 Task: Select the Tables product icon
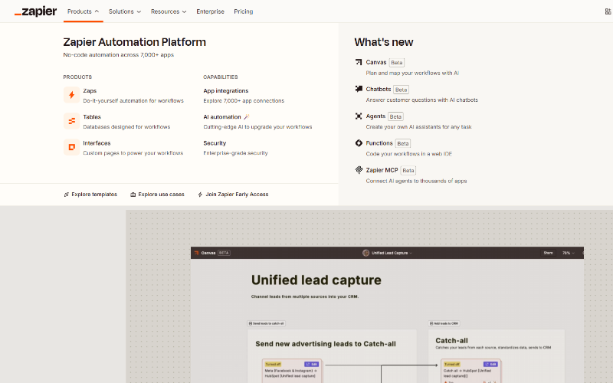(x=71, y=121)
